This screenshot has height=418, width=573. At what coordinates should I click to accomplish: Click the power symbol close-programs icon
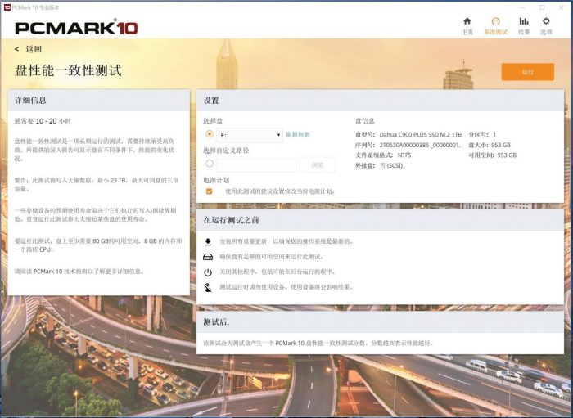click(208, 272)
